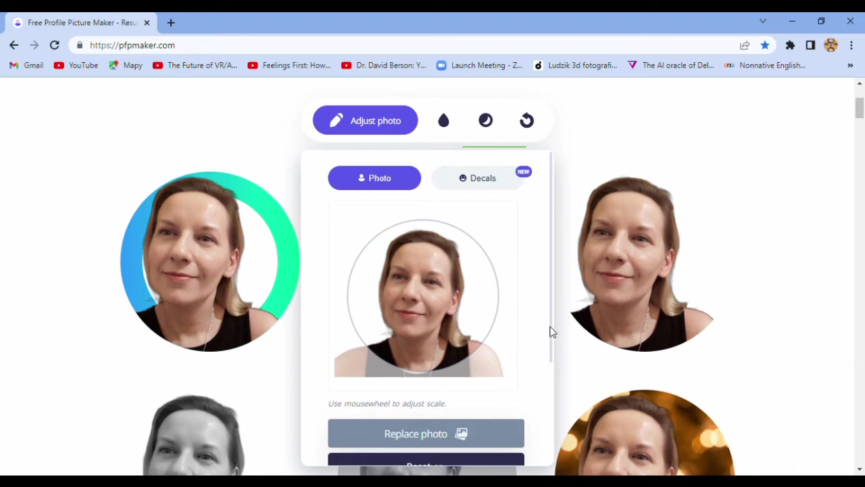Close the Free Profile Picture Maker tab
Image resolution: width=865 pixels, height=487 pixels.
pyautogui.click(x=147, y=23)
